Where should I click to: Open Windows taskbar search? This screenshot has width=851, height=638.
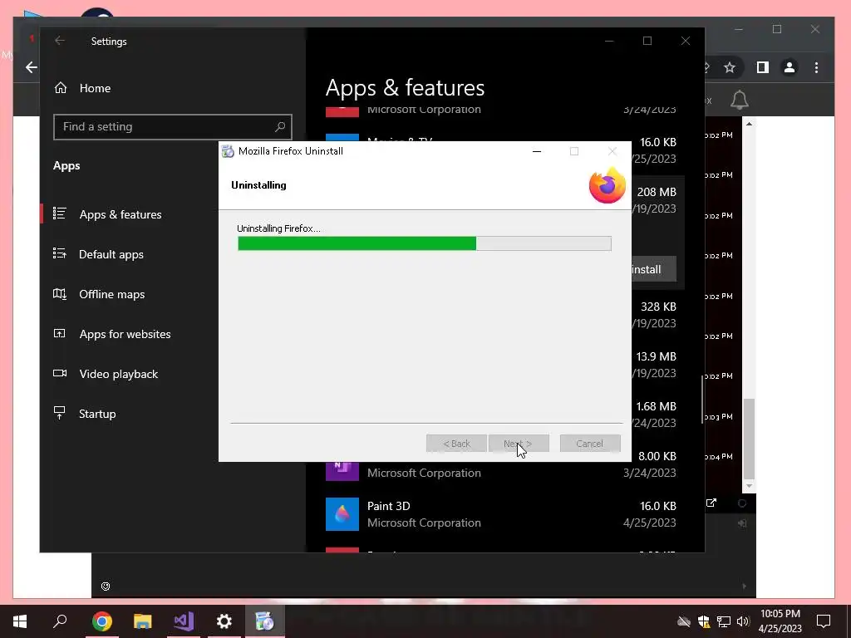pyautogui.click(x=60, y=621)
